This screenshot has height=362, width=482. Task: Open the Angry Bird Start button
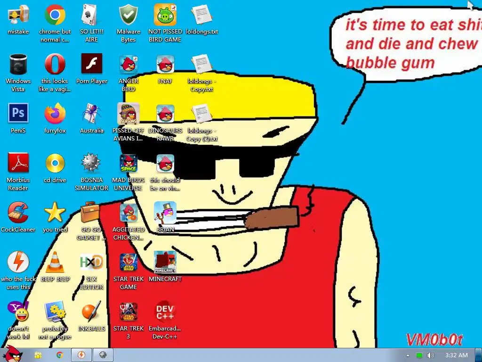point(13,354)
